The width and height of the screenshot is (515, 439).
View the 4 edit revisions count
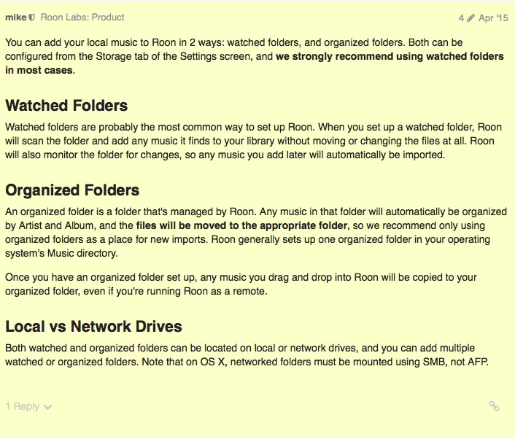(x=462, y=18)
